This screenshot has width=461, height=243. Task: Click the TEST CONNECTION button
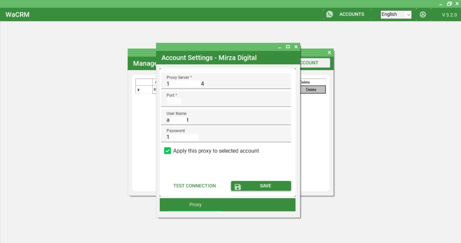pos(194,186)
